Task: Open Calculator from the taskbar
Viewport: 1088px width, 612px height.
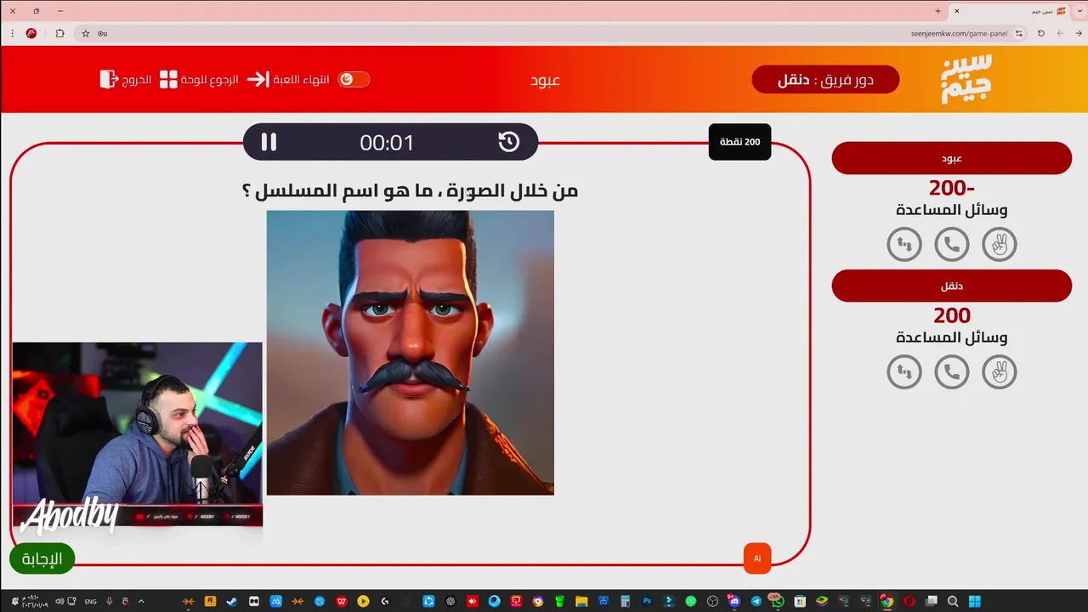Action: pos(625,601)
